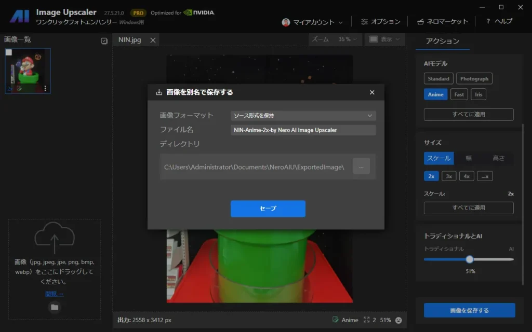Click the Anime model icon in the status bar
The height and width of the screenshot is (332, 532).
click(x=336, y=320)
